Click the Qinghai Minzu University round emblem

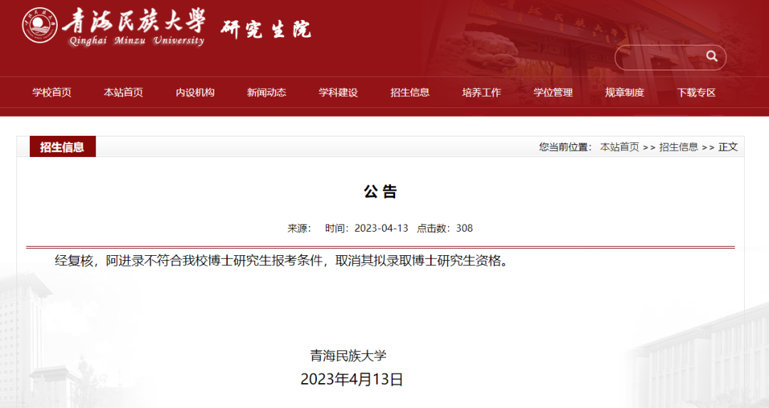coord(40,26)
